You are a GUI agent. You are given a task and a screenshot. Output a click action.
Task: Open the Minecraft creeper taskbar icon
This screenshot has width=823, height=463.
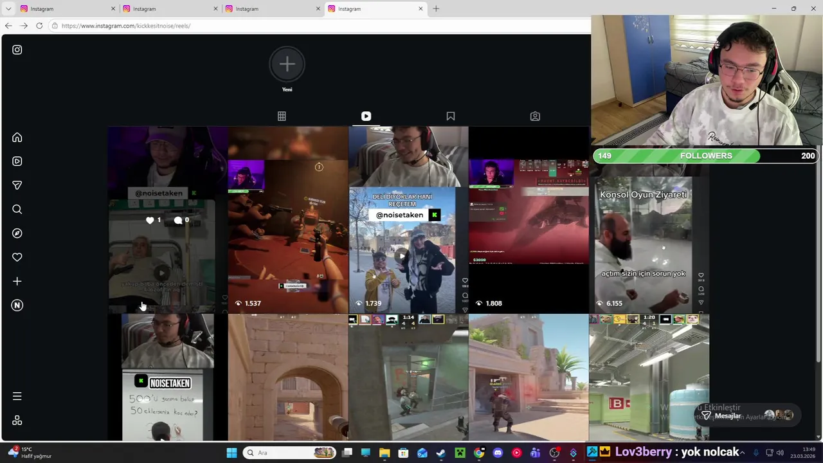pos(460,453)
